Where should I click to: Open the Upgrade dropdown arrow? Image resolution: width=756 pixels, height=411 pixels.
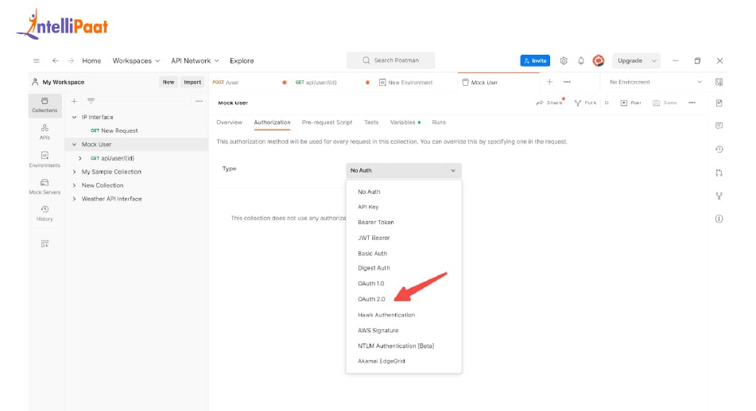point(653,60)
